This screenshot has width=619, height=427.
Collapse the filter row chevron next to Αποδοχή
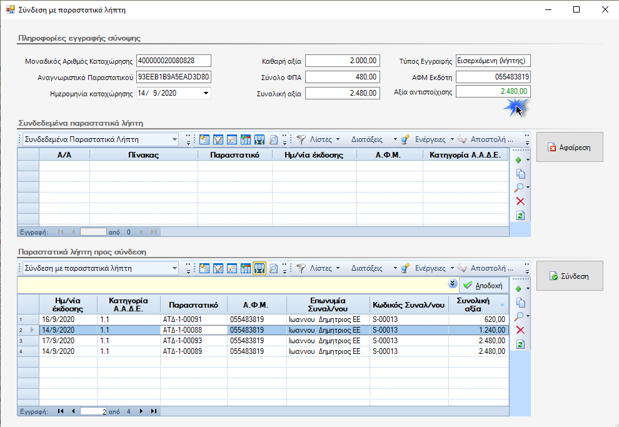click(453, 283)
